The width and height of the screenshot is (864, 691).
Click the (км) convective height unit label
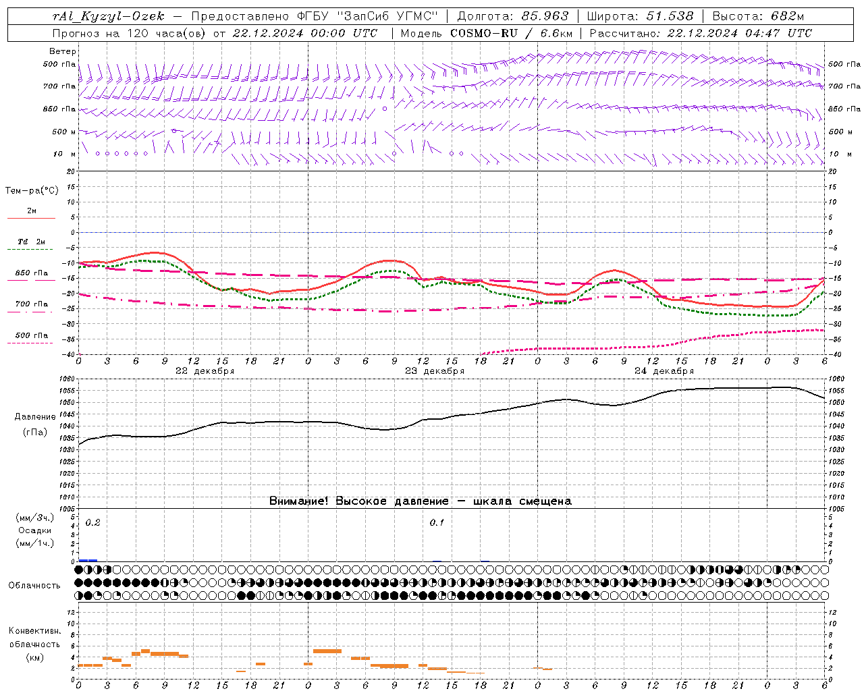pyautogui.click(x=34, y=657)
